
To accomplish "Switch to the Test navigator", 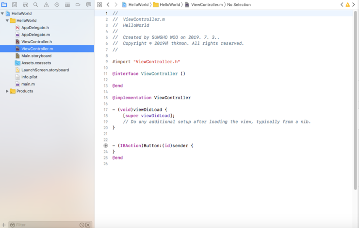I will point(57,4).
